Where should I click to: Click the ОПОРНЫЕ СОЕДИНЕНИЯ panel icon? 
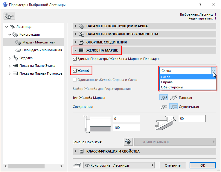(x=81, y=42)
